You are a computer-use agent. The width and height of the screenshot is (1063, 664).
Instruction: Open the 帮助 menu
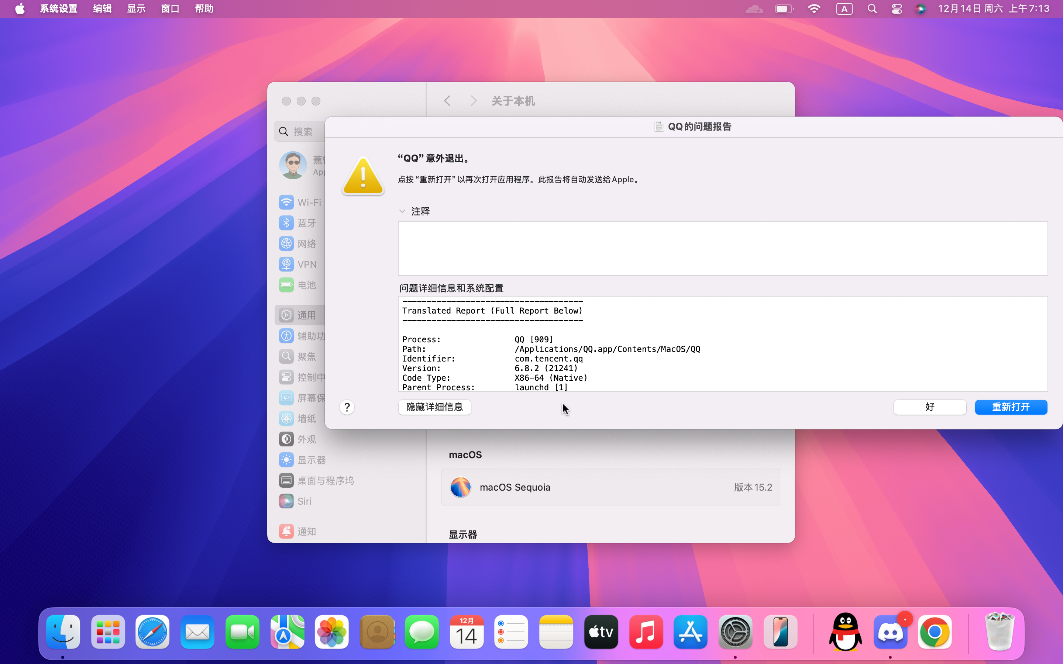pyautogui.click(x=204, y=9)
